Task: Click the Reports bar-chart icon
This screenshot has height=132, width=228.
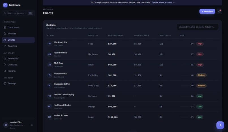Action: [x=5, y=71]
